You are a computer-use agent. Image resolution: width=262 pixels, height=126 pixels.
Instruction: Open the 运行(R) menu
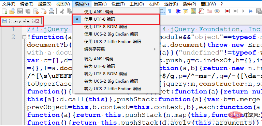pyautogui.click(x=171, y=4)
